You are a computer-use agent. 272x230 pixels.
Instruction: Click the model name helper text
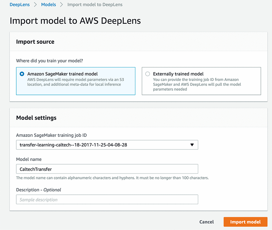pyautogui.click(x=112, y=178)
